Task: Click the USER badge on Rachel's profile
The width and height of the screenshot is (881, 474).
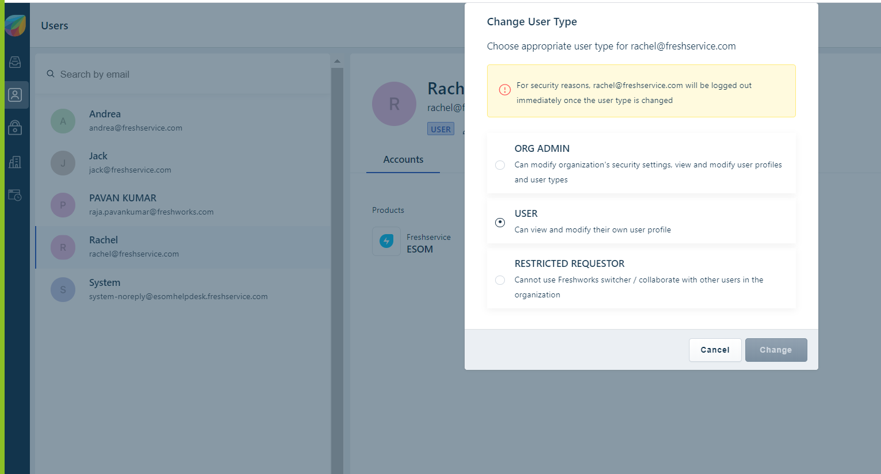Action: pyautogui.click(x=440, y=129)
